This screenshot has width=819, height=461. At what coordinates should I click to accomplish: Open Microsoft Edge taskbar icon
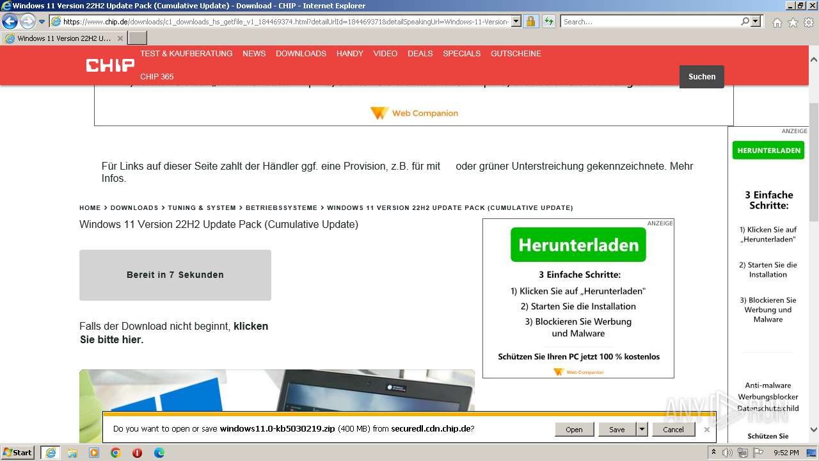coord(159,453)
